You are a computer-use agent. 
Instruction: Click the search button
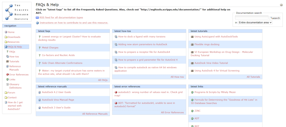pyautogui.click(x=275, y=18)
